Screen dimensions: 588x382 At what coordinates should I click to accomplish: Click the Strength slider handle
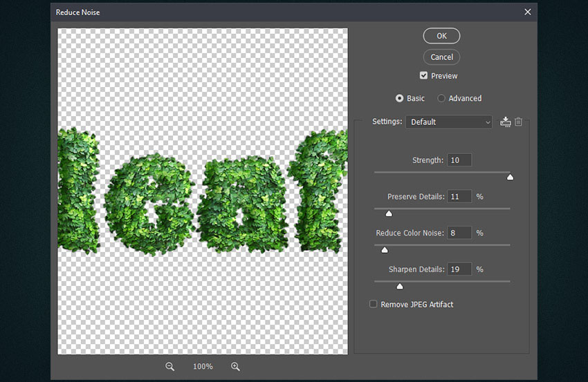(510, 177)
